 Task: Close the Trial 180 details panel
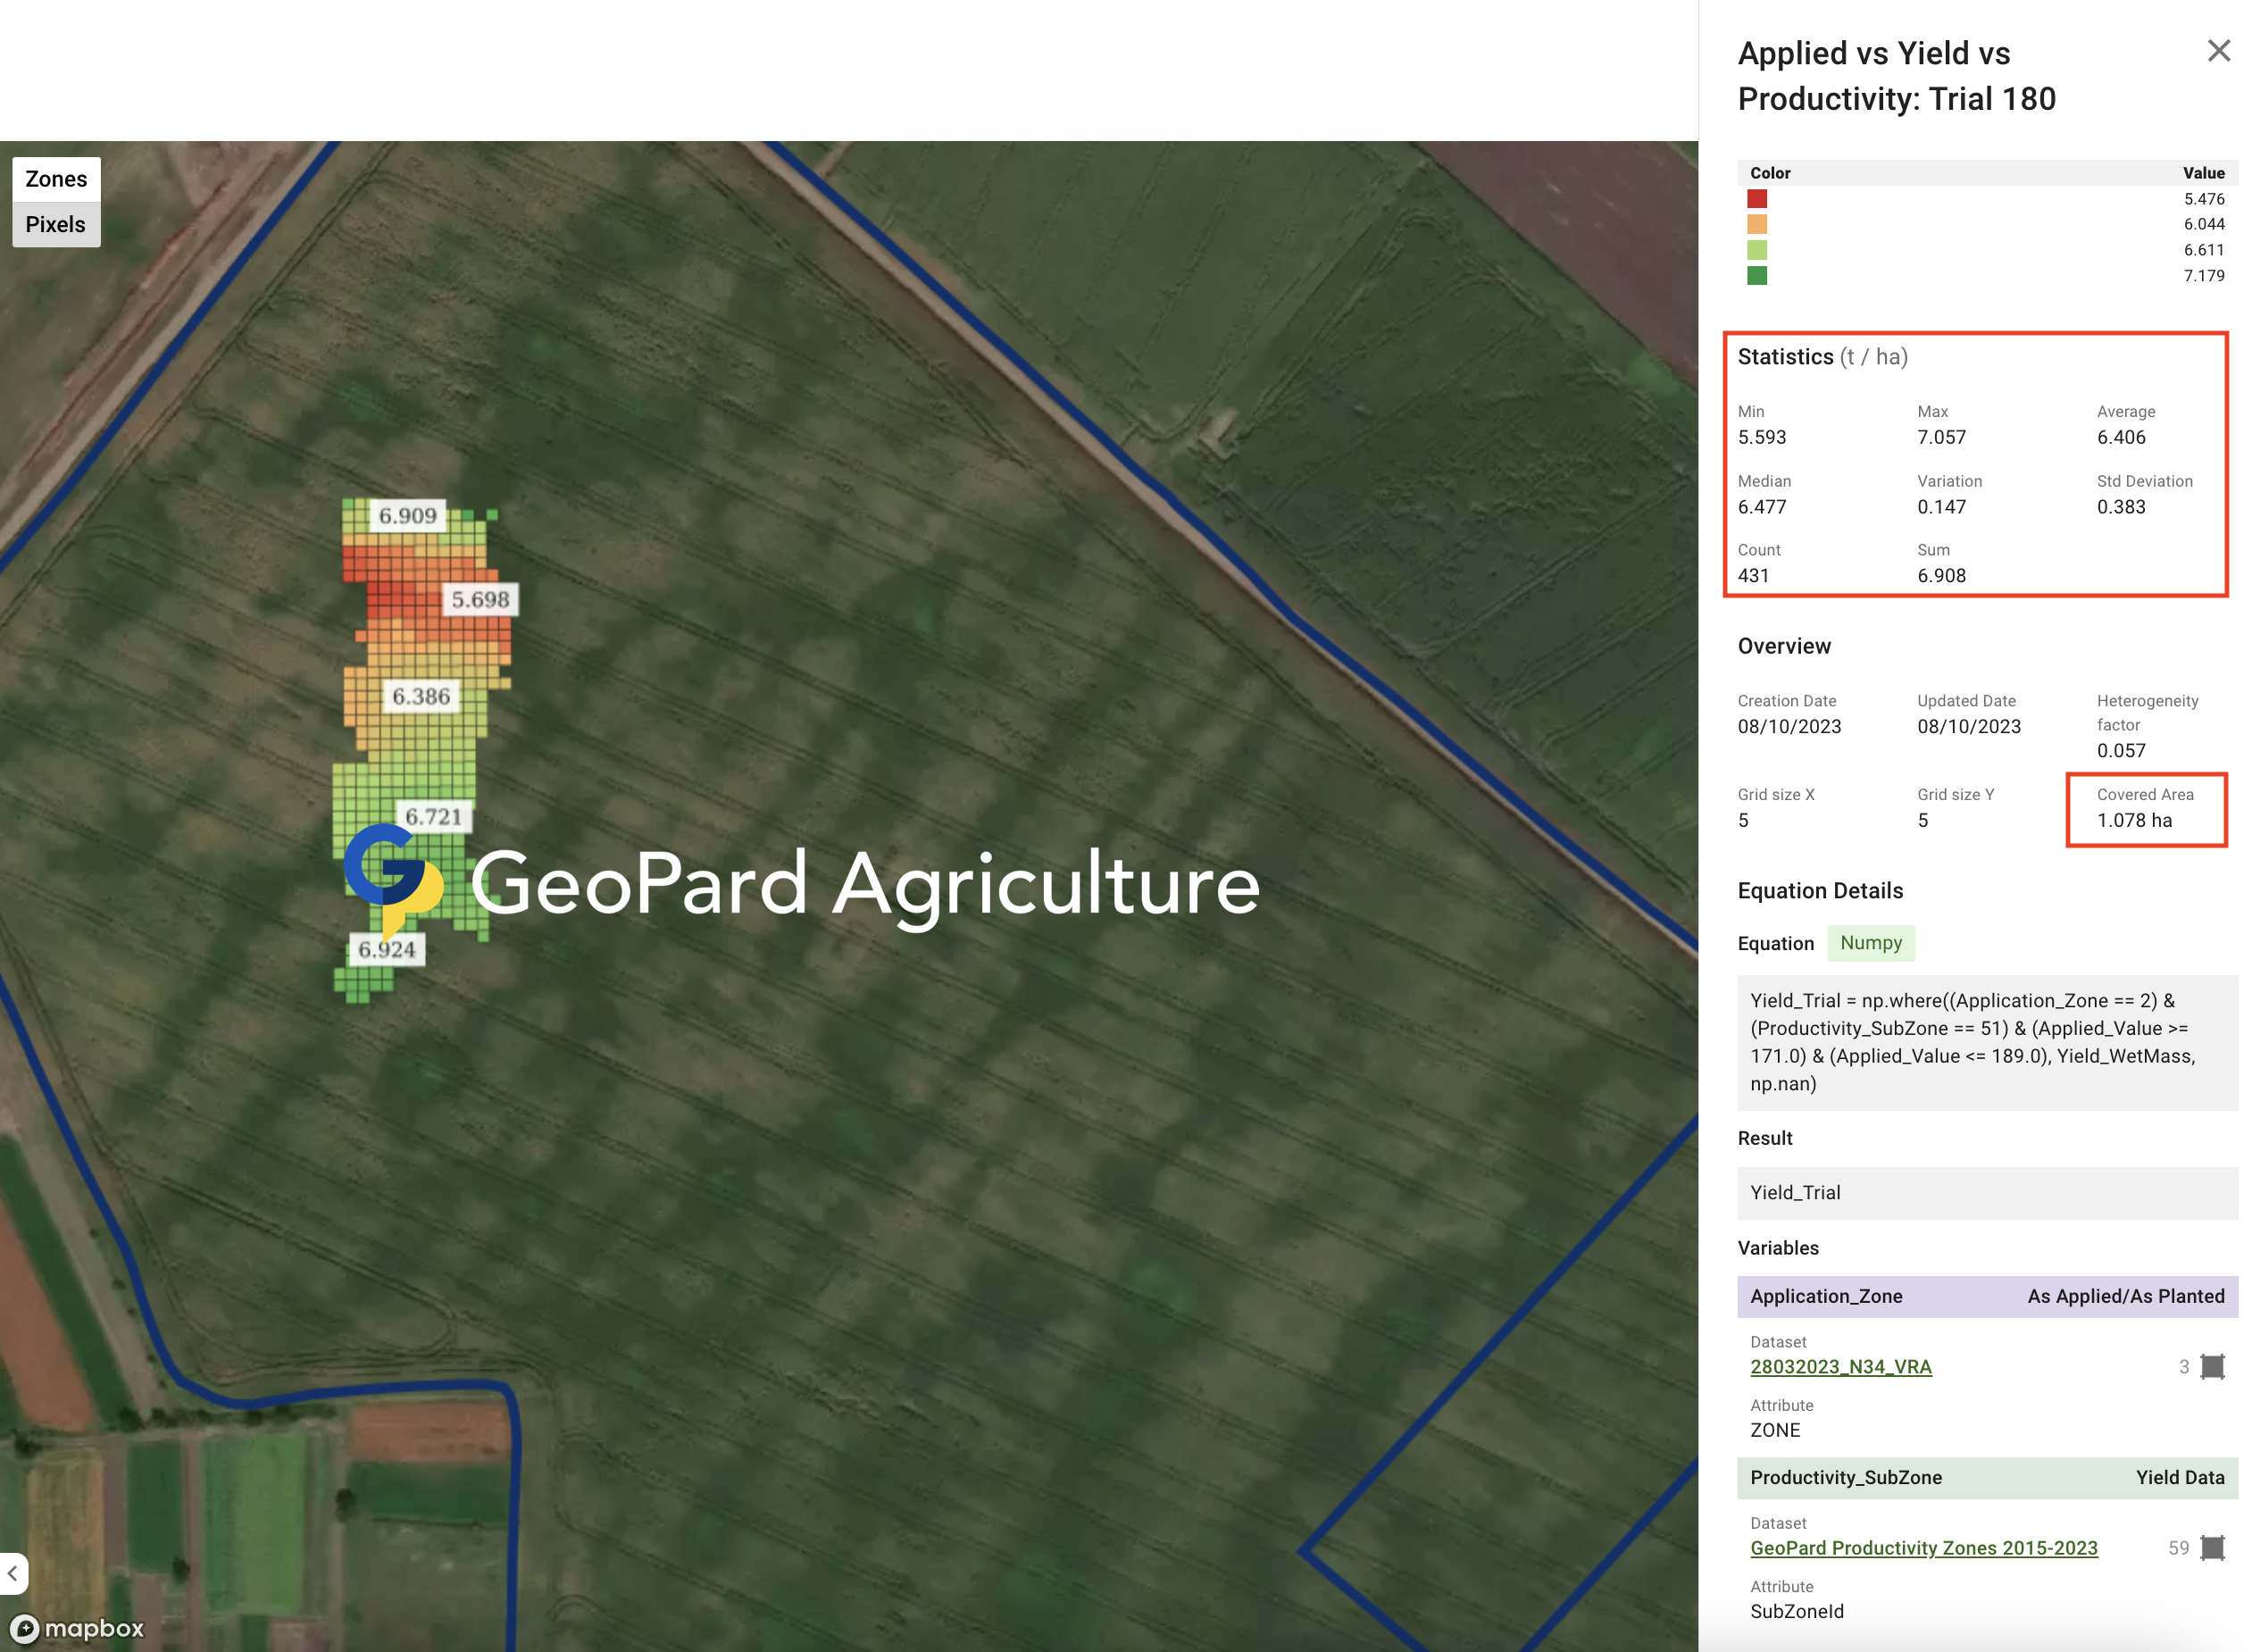(2217, 51)
